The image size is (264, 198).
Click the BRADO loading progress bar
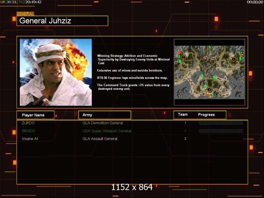221,131
